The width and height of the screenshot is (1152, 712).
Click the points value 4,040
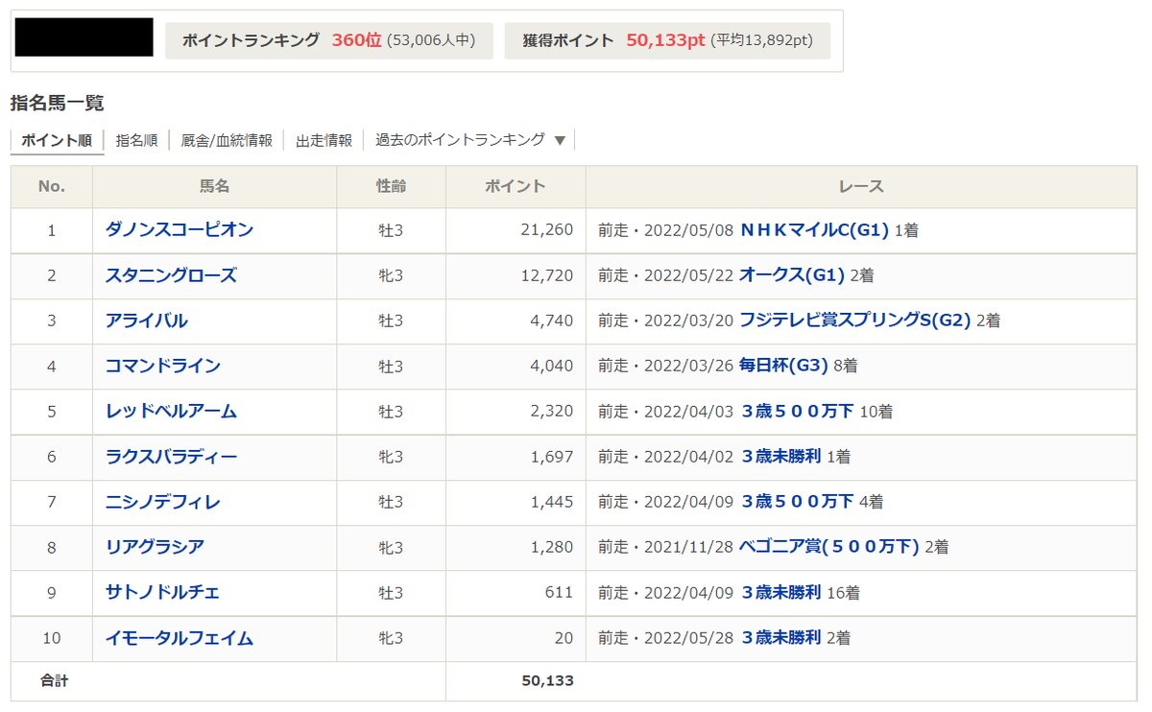551,366
